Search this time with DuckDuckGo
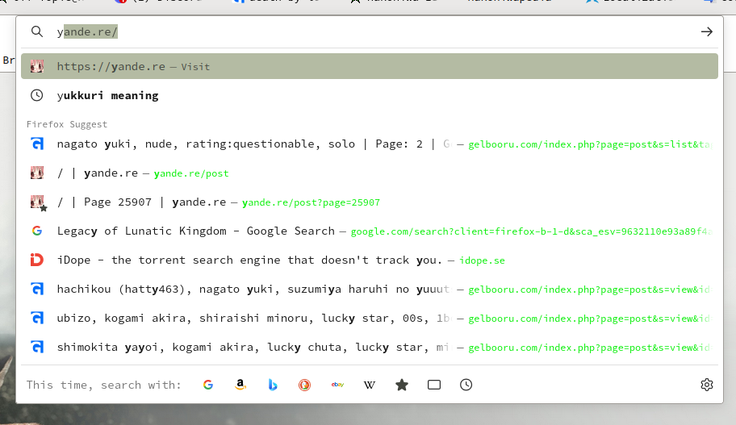 [x=304, y=385]
